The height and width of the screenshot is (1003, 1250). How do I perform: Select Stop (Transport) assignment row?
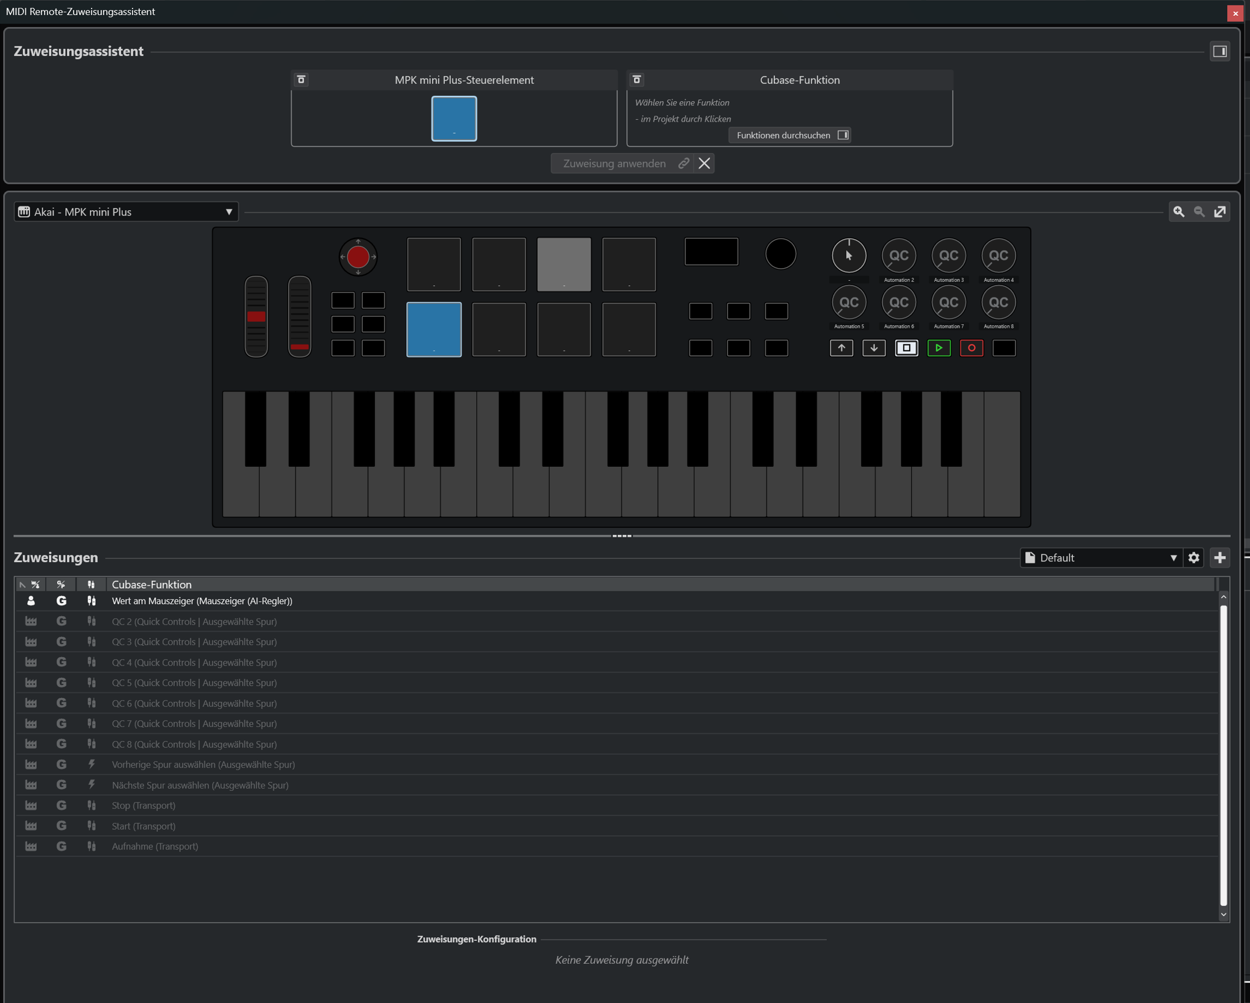point(143,805)
